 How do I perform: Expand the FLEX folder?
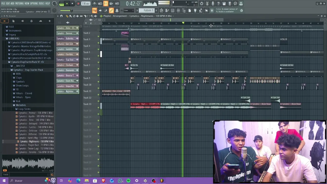[11, 27]
